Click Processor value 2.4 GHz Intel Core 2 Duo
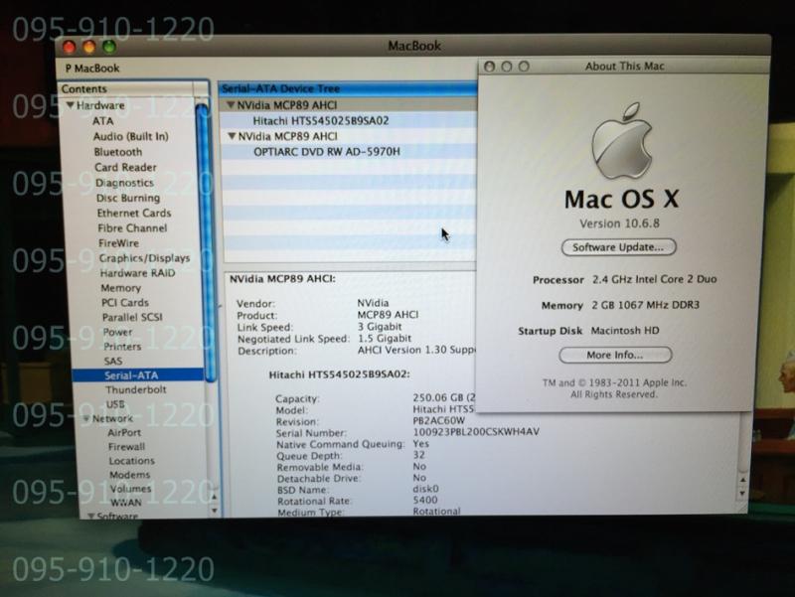Image resolution: width=795 pixels, height=597 pixels. [x=655, y=279]
